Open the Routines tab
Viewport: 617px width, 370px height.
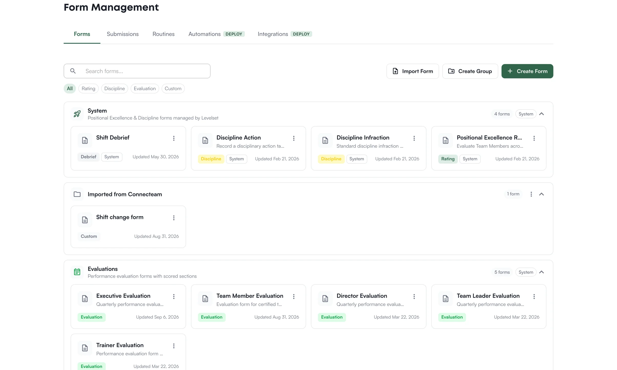[164, 34]
